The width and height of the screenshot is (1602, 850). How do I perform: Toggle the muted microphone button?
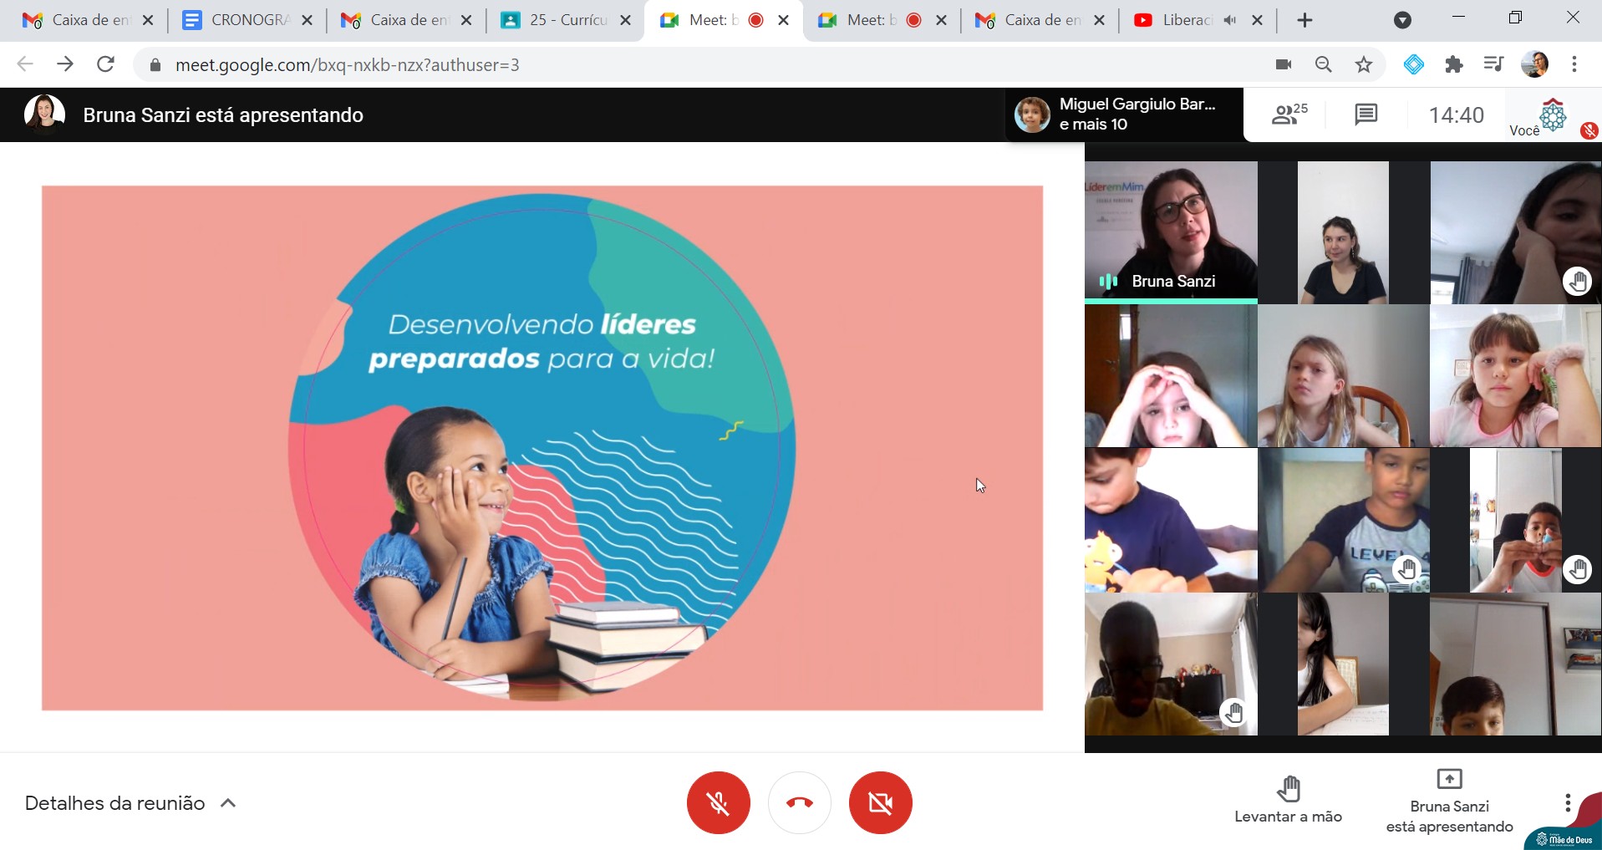718,802
